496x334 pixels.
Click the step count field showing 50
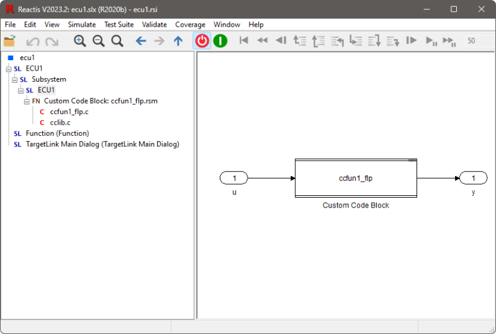click(x=479, y=41)
